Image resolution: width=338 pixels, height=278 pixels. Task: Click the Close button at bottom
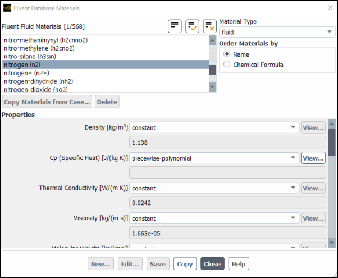(212, 264)
